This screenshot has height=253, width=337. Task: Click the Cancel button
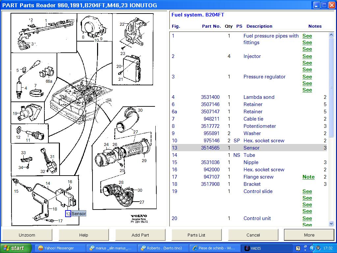pos(253,235)
